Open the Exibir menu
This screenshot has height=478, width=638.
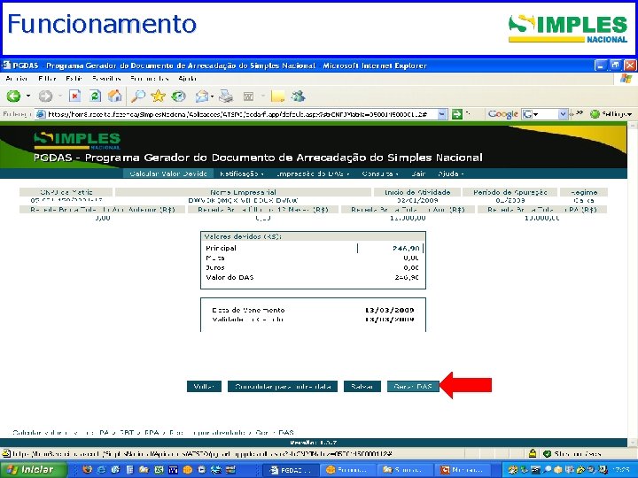click(74, 79)
